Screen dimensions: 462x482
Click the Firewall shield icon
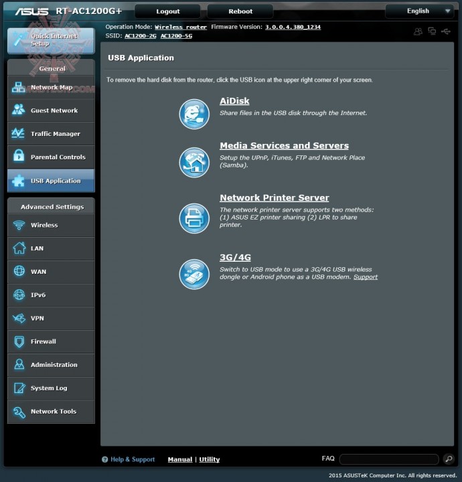[x=19, y=341]
